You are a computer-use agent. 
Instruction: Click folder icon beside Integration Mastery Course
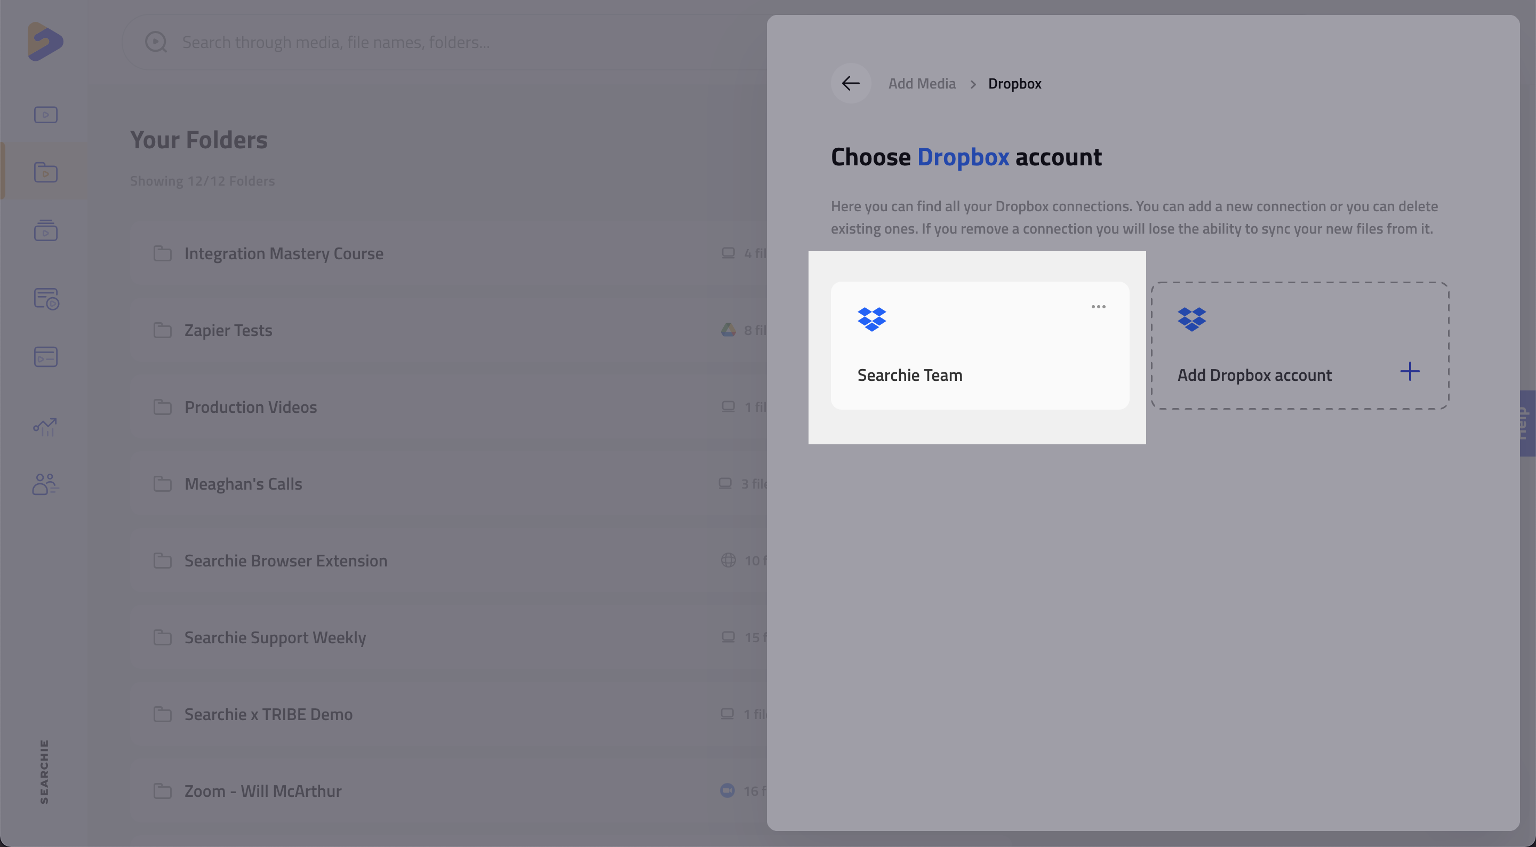(x=162, y=253)
